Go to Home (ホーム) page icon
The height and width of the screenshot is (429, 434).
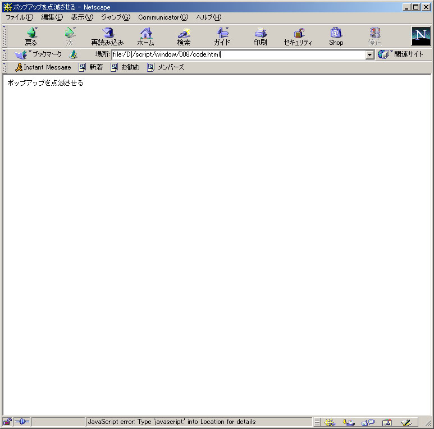point(145,36)
